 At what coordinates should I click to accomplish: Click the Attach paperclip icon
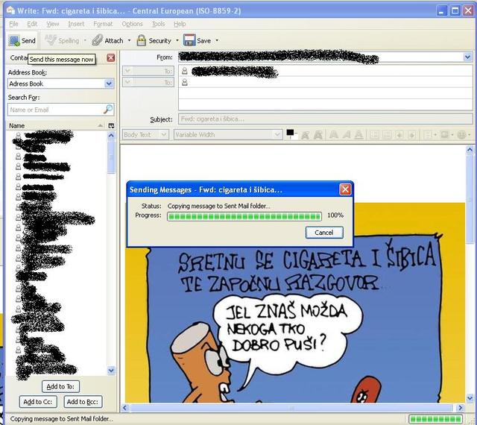[x=98, y=40]
